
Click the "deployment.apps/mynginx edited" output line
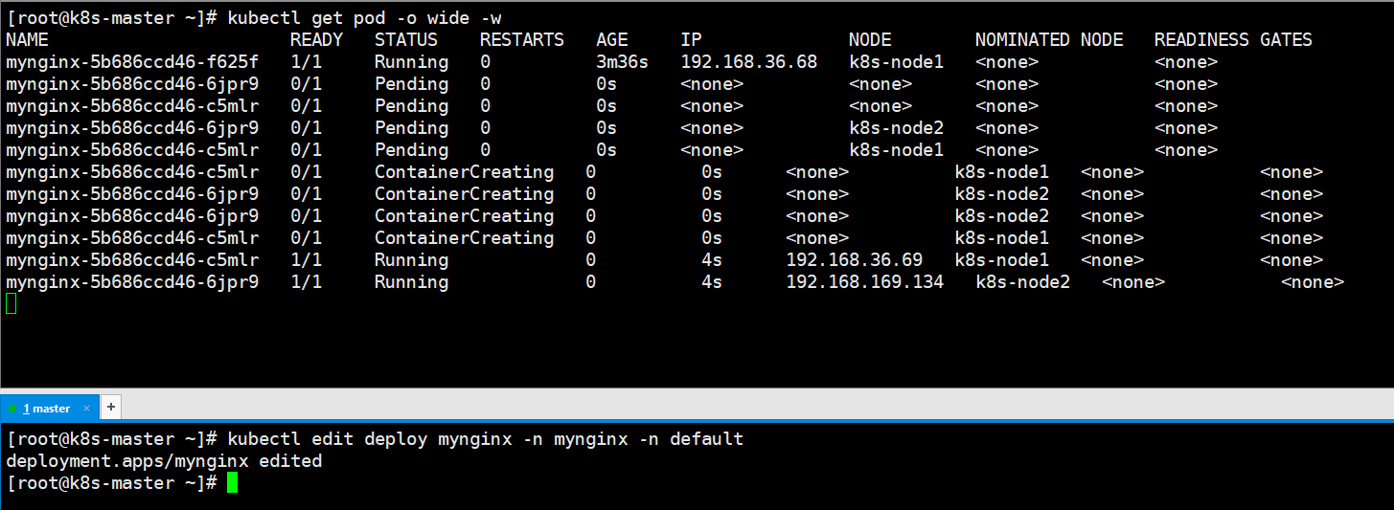pos(164,461)
